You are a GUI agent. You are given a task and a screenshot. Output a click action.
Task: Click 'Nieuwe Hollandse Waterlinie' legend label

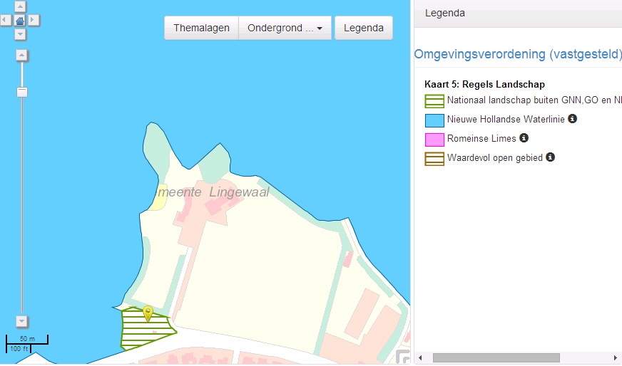pos(506,119)
